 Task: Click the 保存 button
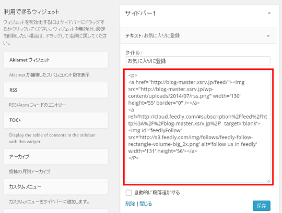(262, 206)
